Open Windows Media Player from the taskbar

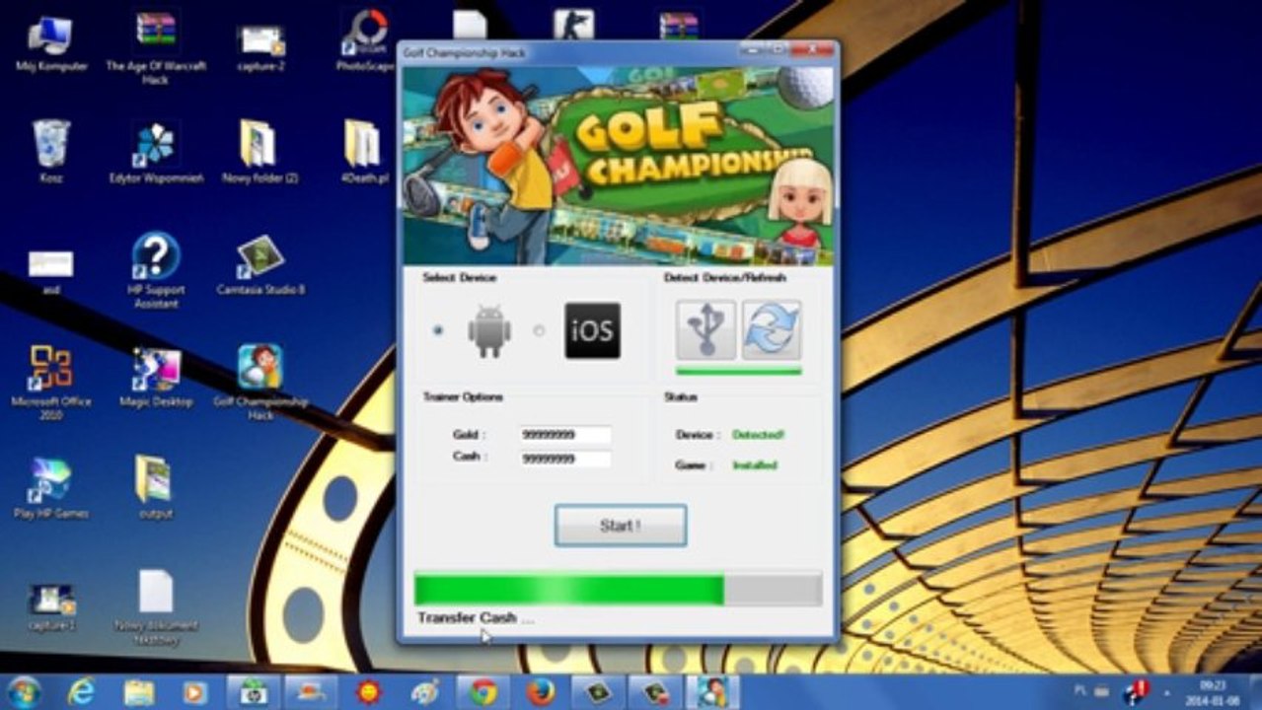tap(195, 692)
